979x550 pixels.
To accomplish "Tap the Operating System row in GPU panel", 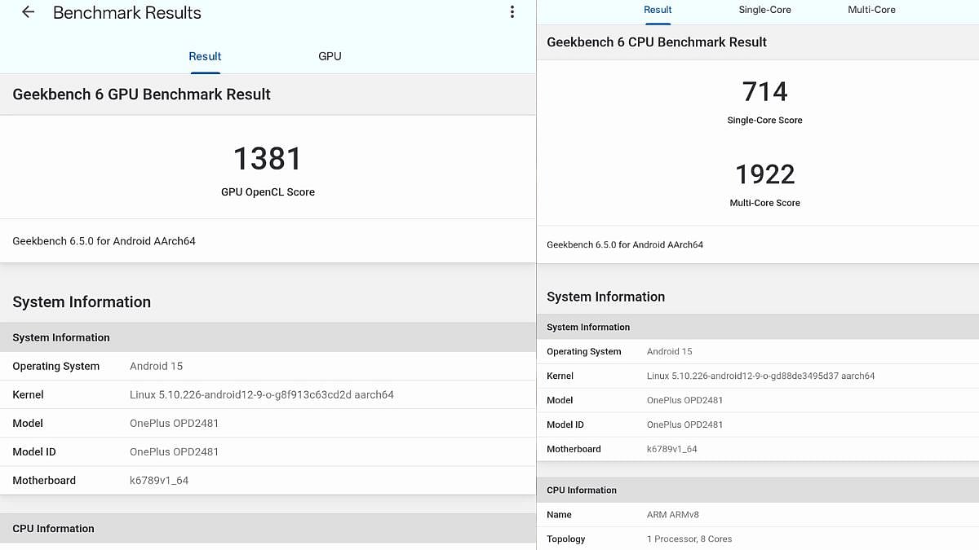I will click(268, 366).
